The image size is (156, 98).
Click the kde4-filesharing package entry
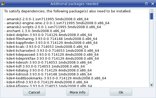51,39
